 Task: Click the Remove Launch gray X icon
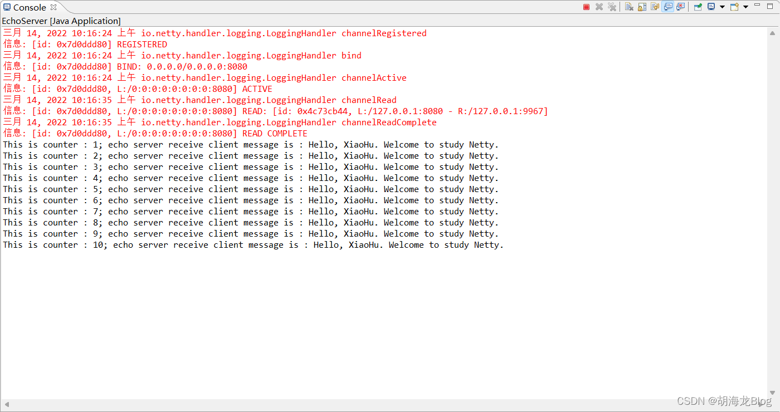click(599, 7)
